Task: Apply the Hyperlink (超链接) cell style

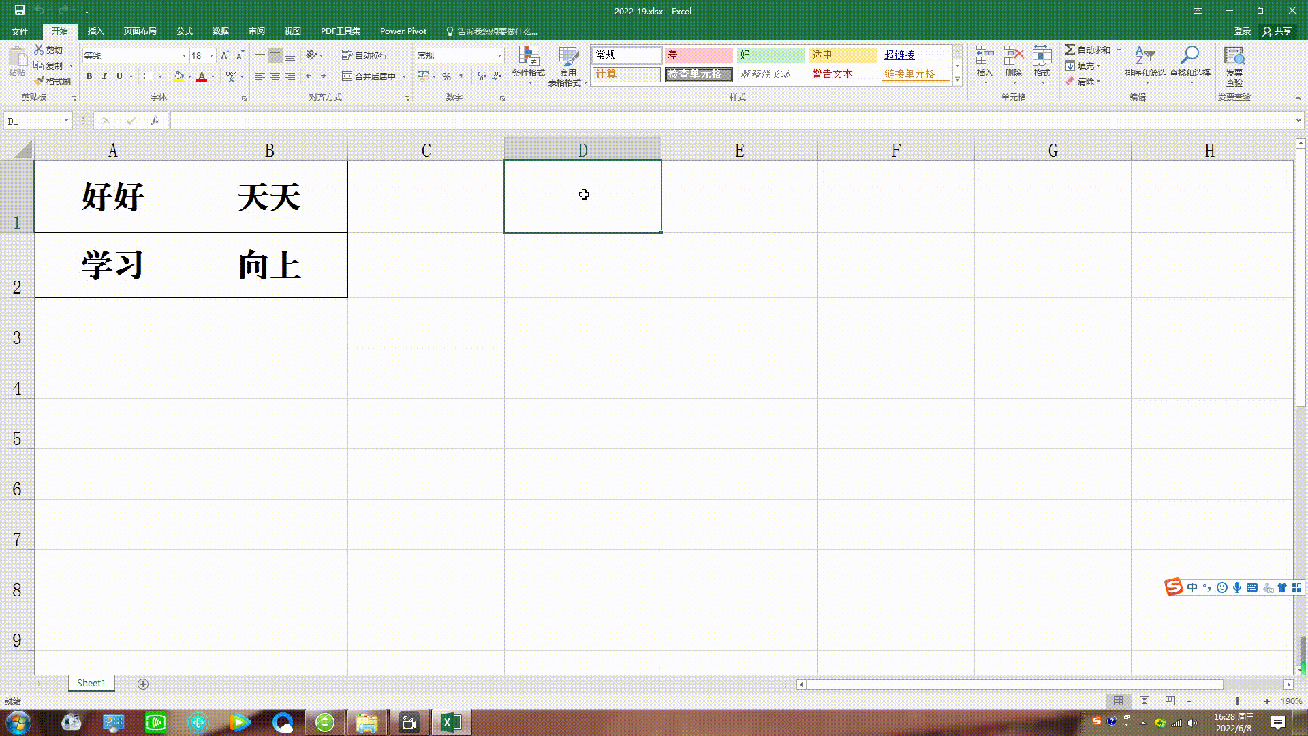Action: [x=915, y=55]
